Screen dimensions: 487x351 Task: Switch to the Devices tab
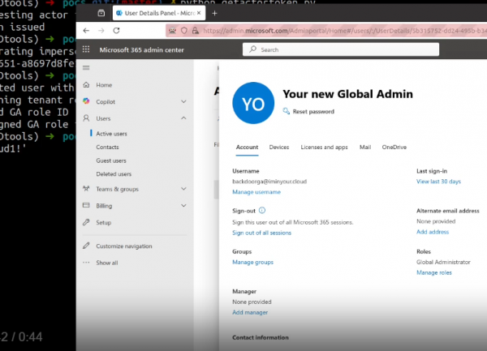pos(279,147)
